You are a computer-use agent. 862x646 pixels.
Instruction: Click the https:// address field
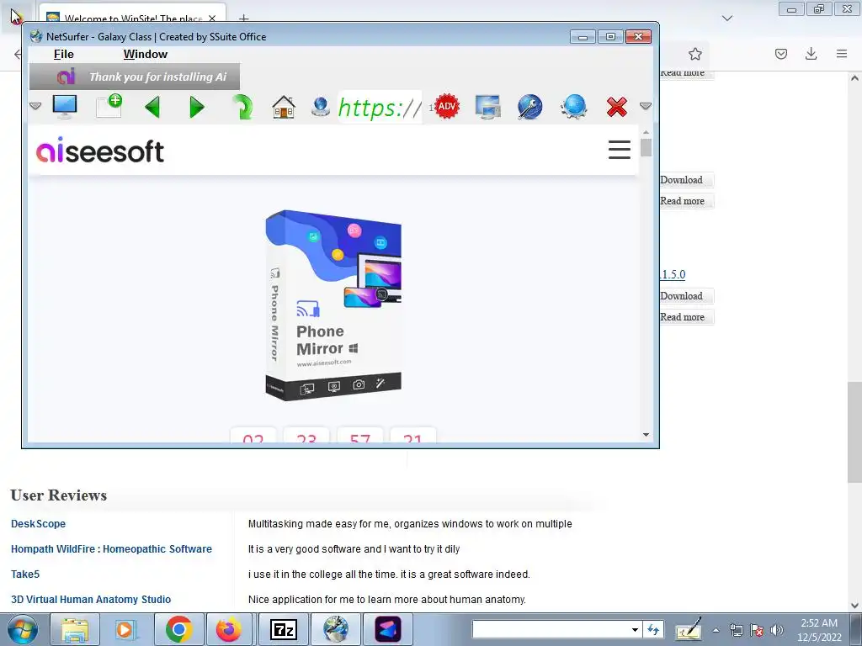pyautogui.click(x=380, y=107)
